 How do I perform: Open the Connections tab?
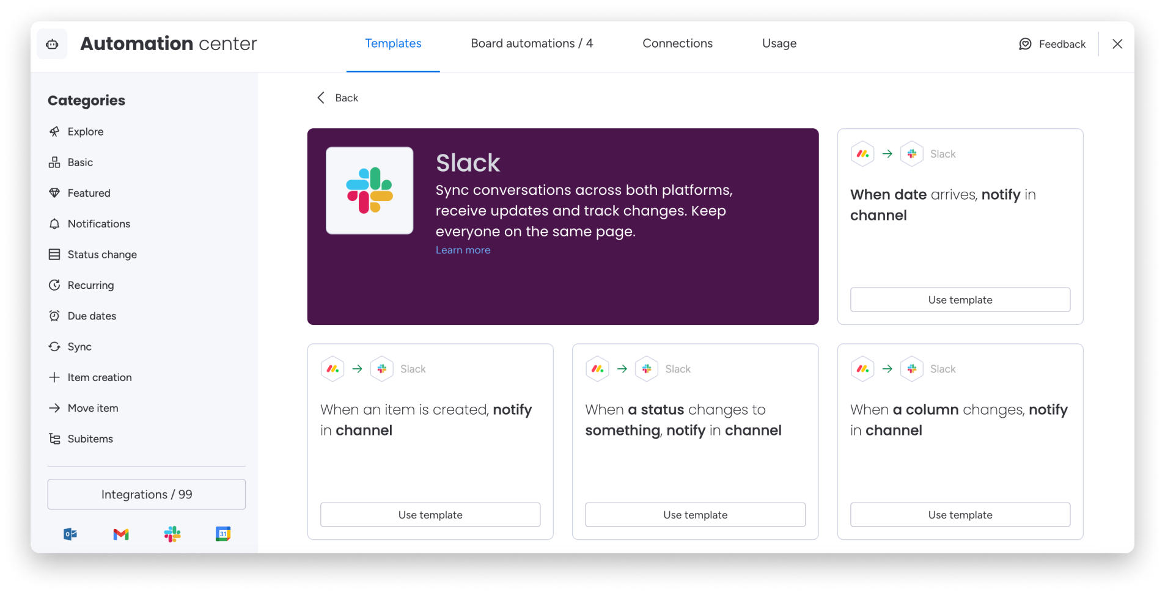tap(677, 43)
